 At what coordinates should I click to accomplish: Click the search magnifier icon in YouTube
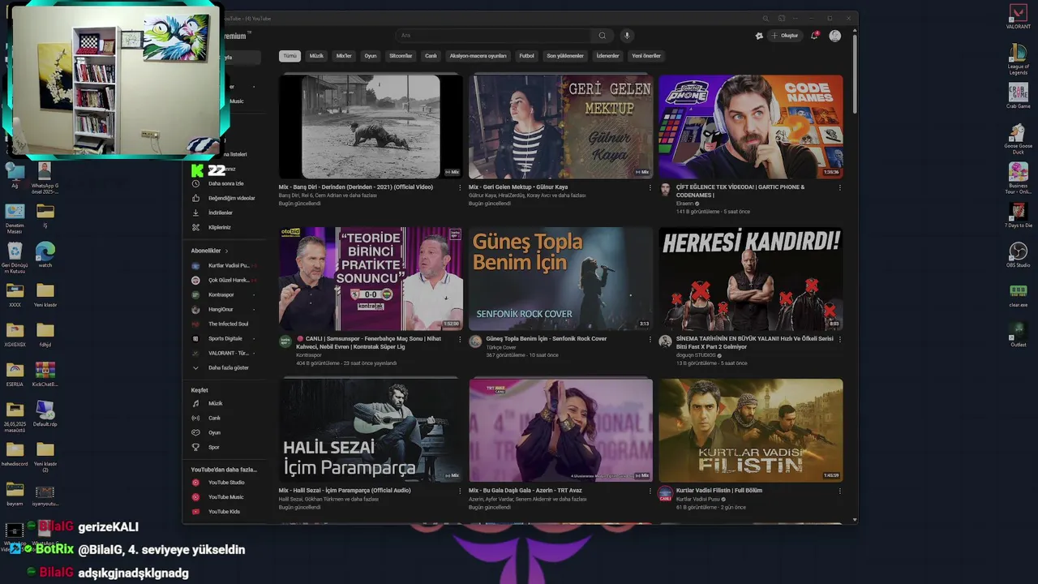(602, 36)
